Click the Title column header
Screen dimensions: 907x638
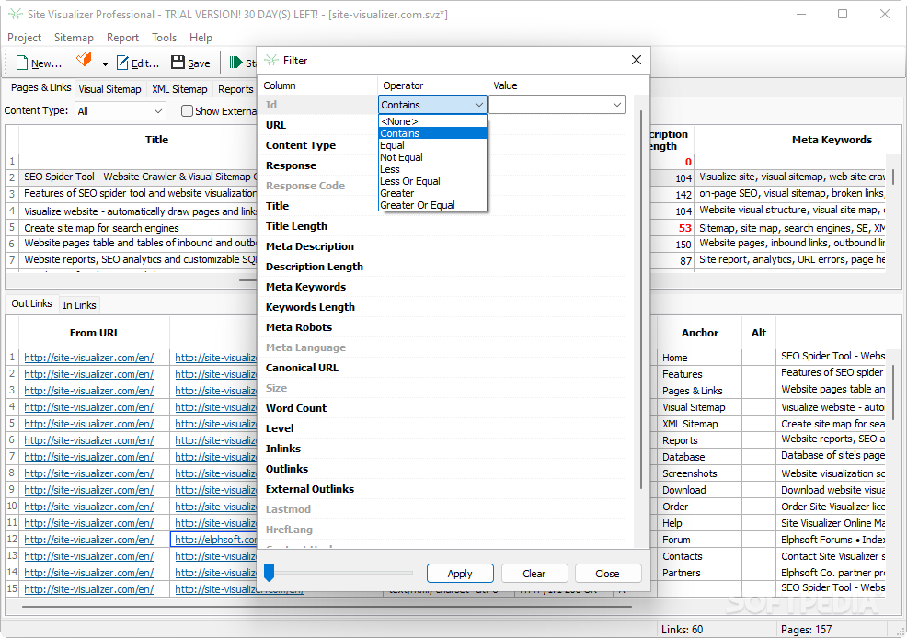coord(156,140)
